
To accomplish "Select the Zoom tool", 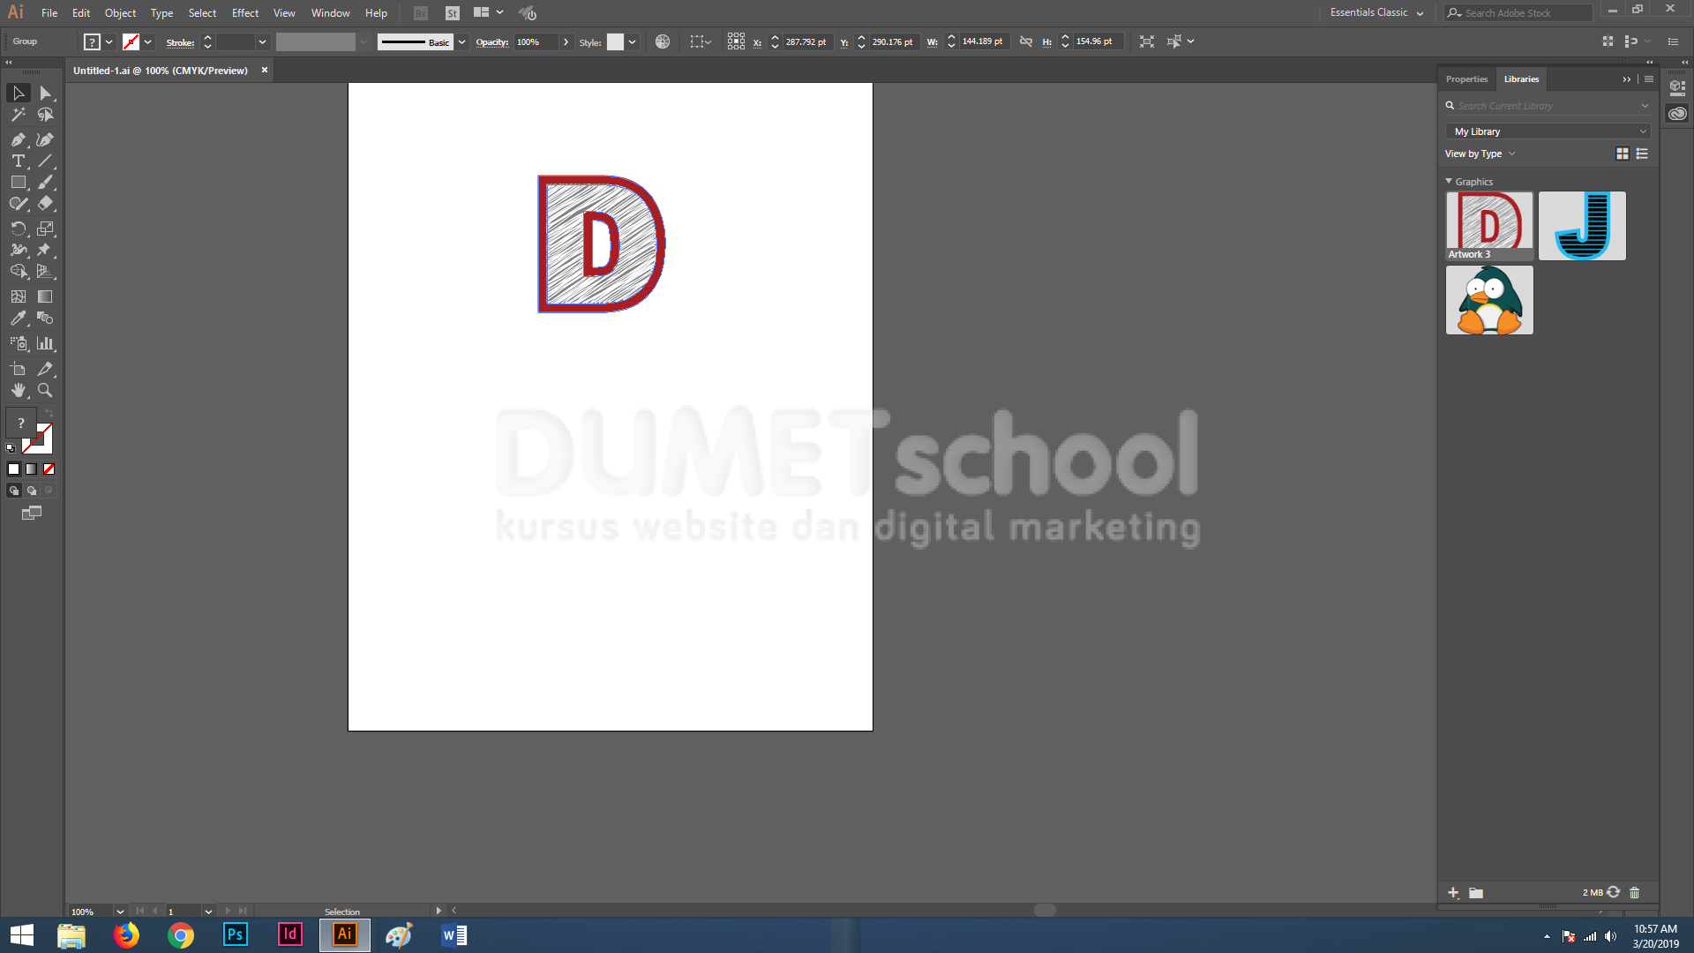I will click(45, 390).
